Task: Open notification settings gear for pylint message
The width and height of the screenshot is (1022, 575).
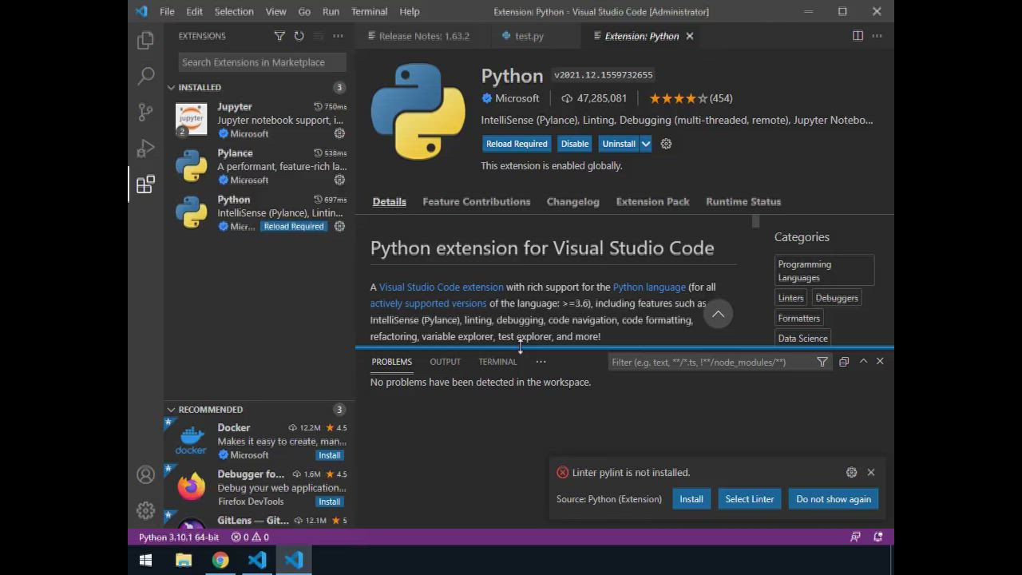Action: pyautogui.click(x=851, y=472)
